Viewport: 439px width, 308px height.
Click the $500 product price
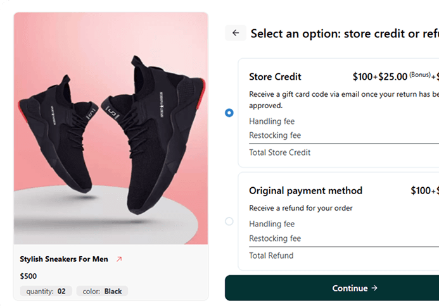coord(29,276)
